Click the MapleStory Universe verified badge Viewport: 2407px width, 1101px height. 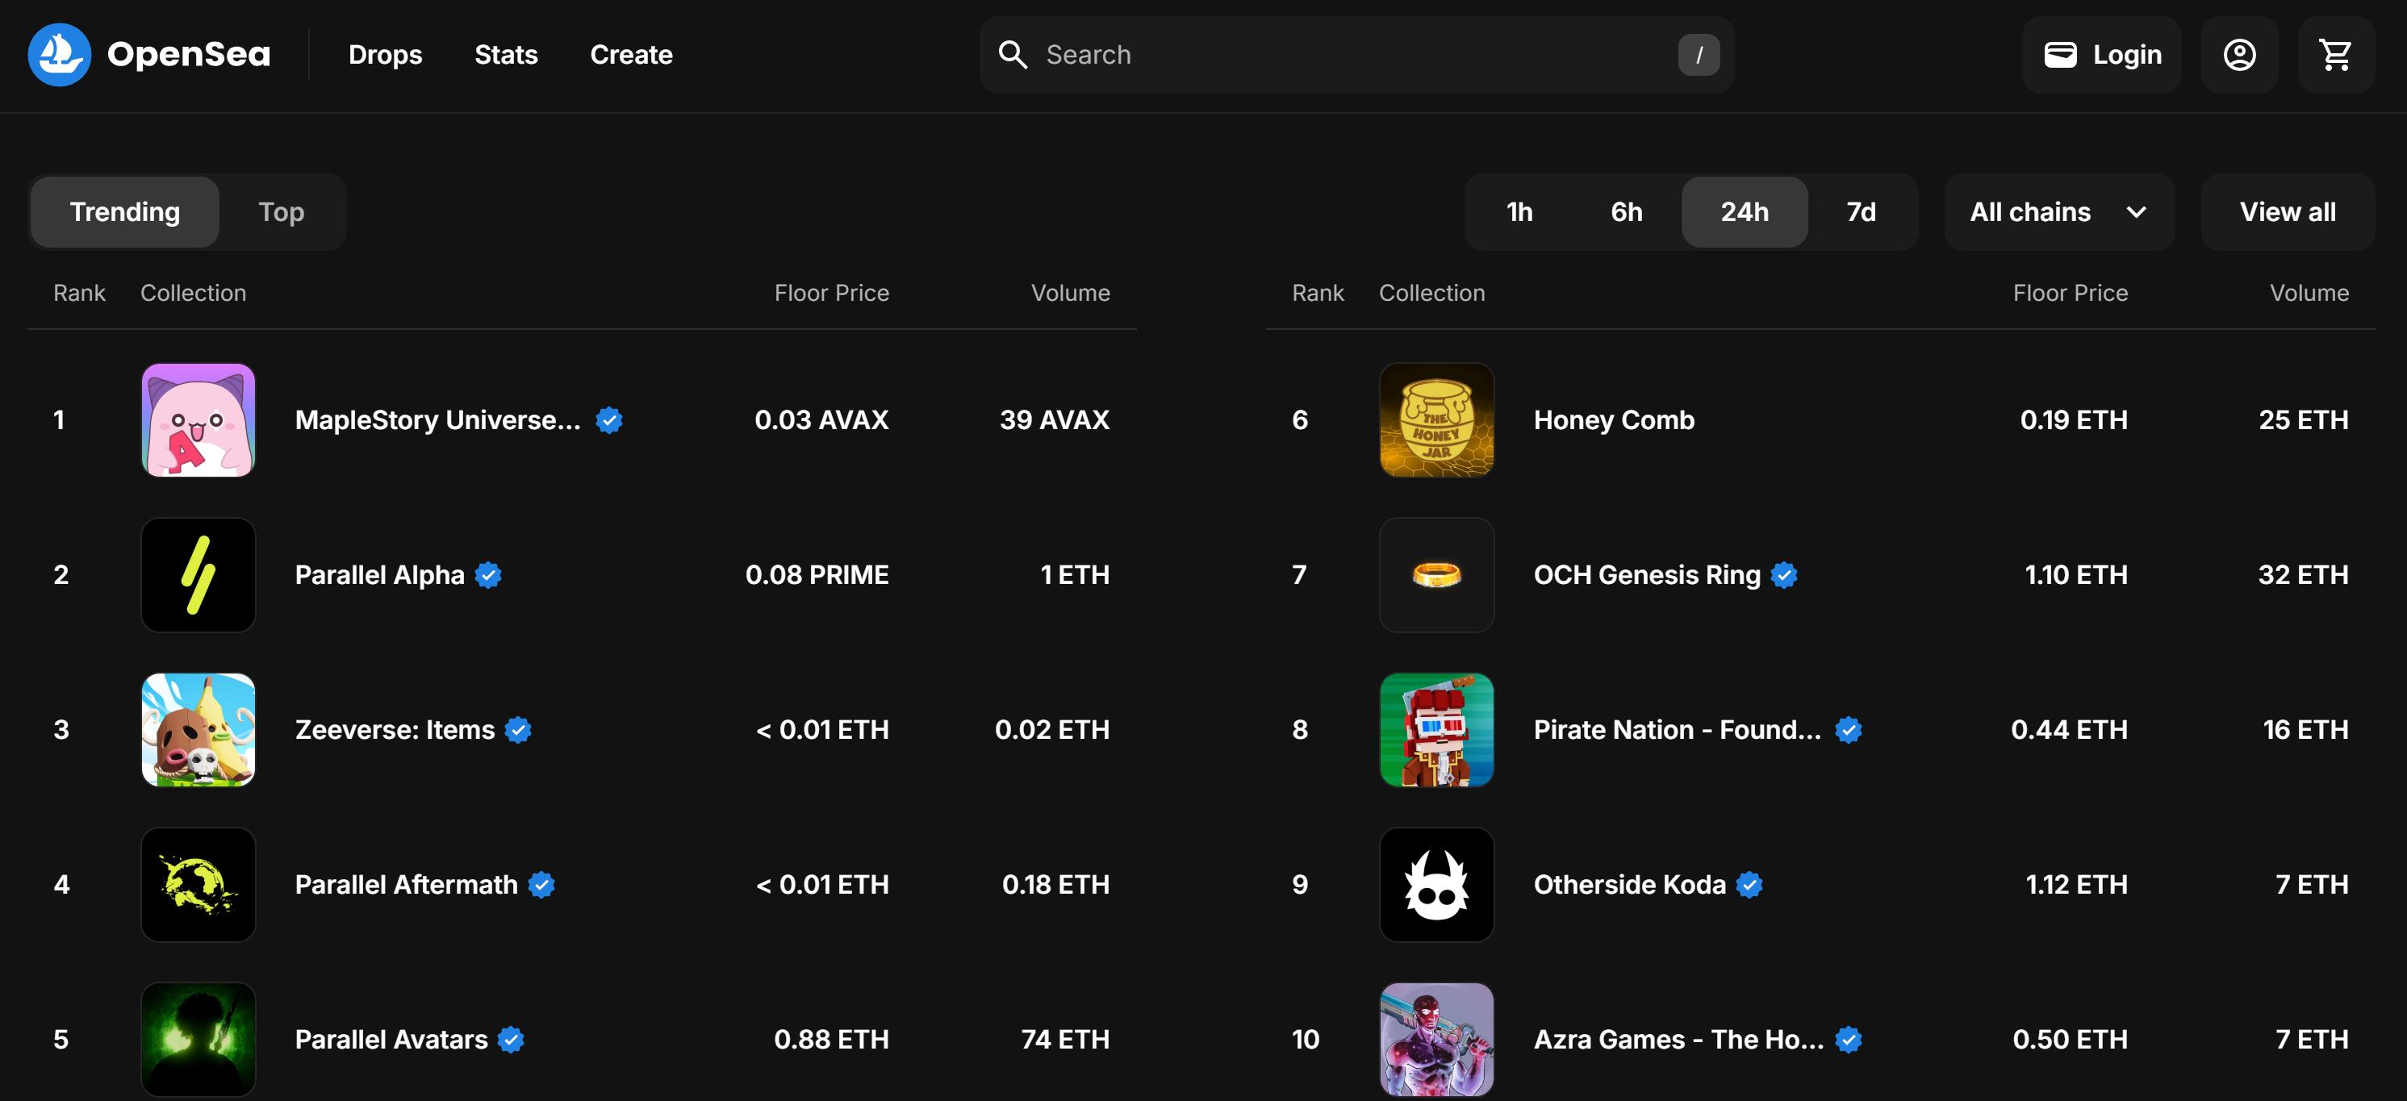[609, 420]
